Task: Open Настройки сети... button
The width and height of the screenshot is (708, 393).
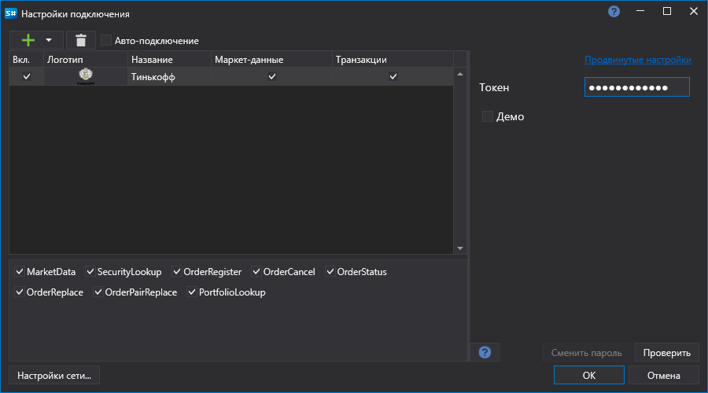Action: (x=54, y=376)
